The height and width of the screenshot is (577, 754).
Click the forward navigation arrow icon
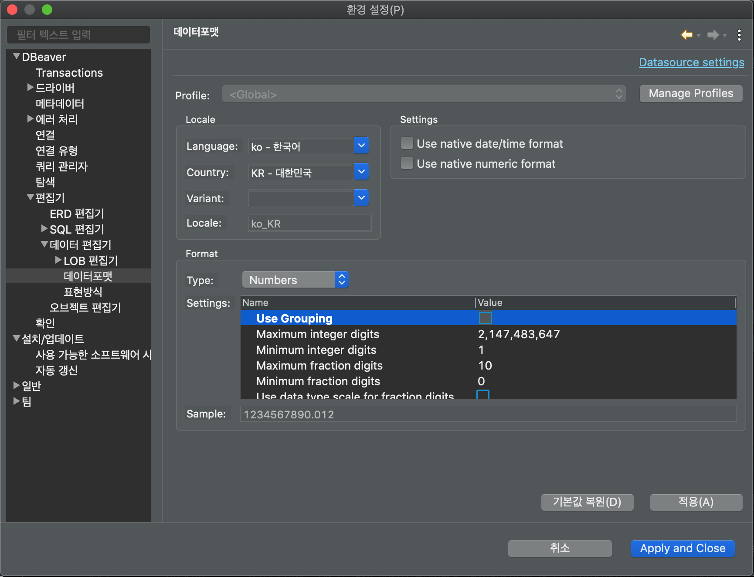point(713,35)
